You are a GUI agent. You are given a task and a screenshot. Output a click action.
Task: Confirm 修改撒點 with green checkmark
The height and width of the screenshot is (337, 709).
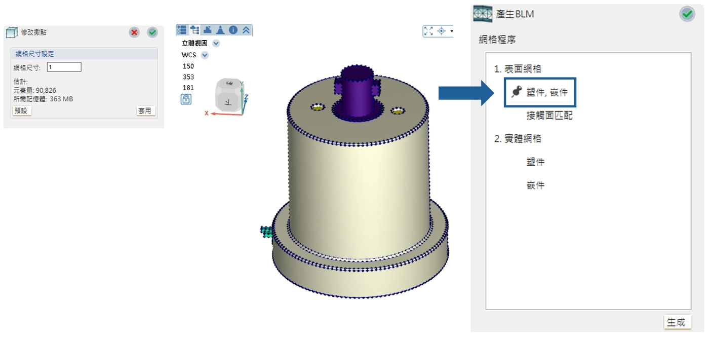tap(152, 32)
